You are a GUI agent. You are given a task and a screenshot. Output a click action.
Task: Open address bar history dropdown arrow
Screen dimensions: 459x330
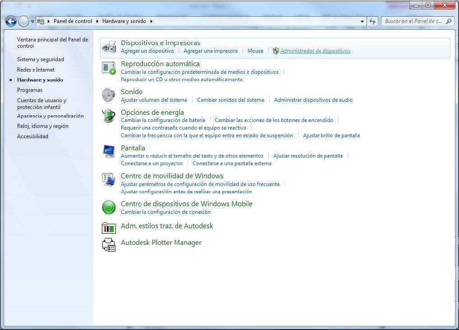(x=362, y=21)
